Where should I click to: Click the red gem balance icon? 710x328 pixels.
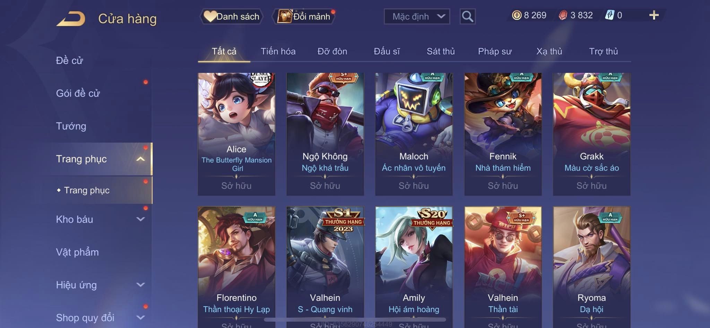[563, 15]
